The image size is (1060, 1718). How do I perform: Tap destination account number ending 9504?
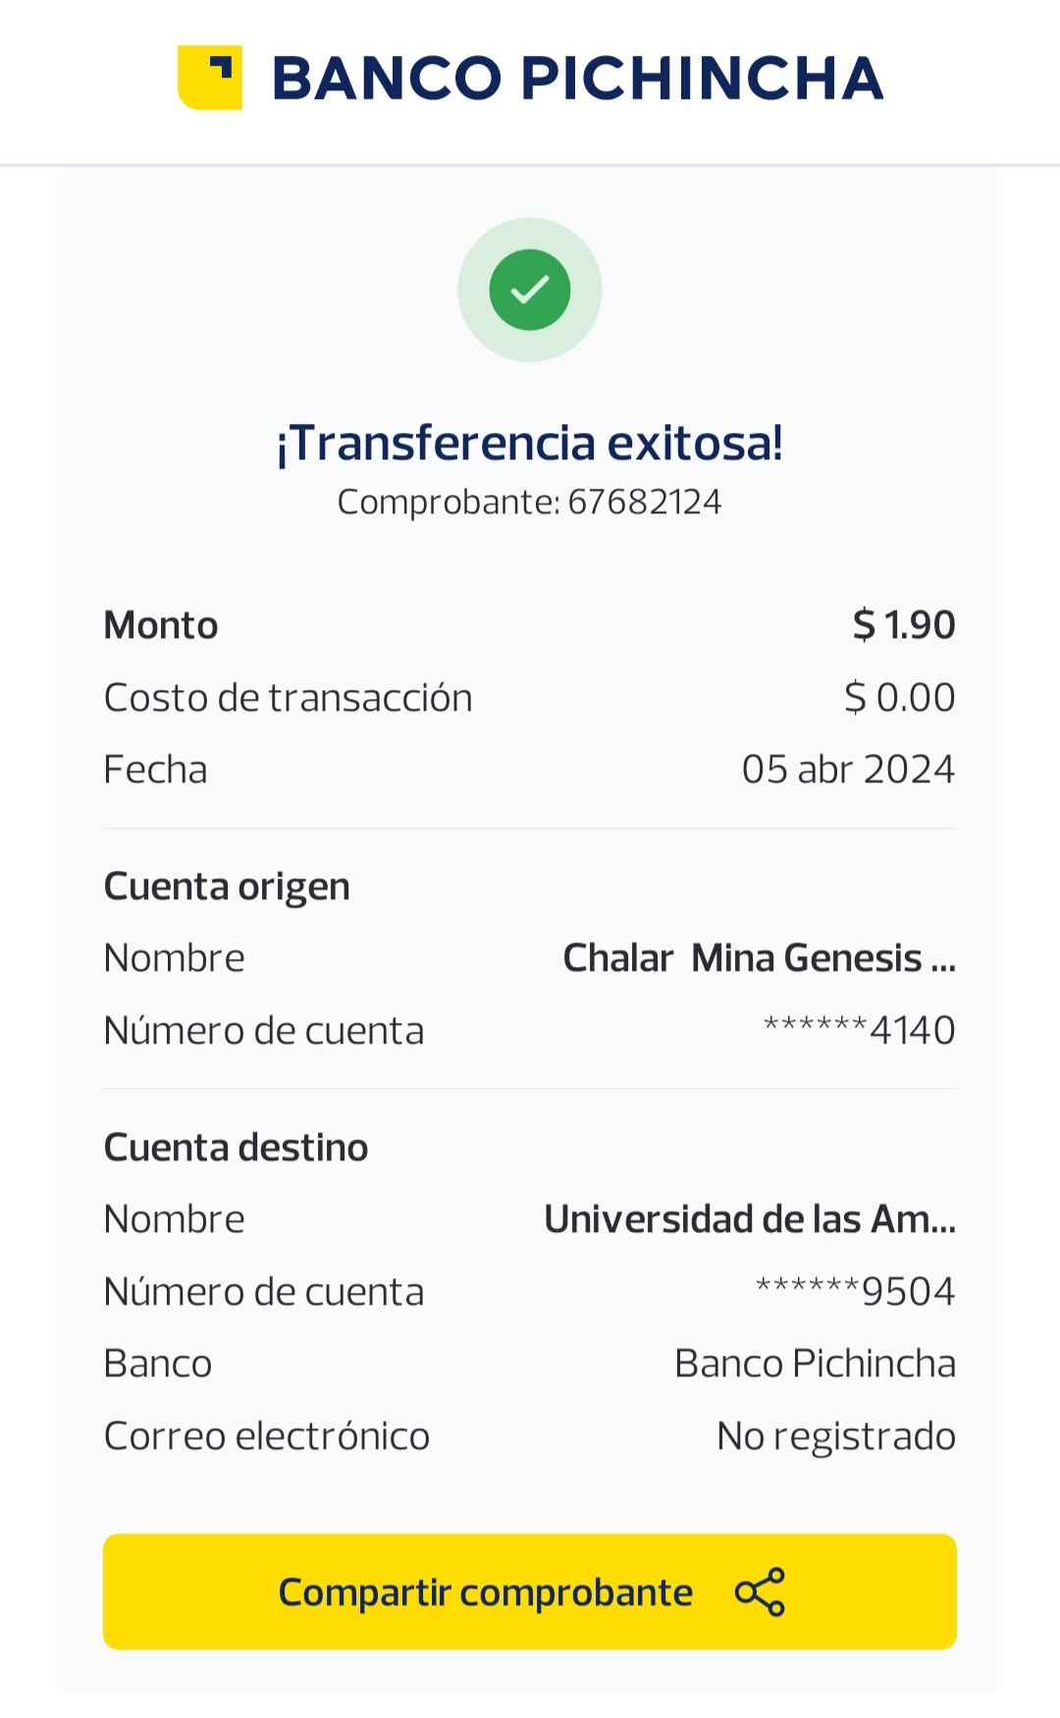pos(855,1292)
